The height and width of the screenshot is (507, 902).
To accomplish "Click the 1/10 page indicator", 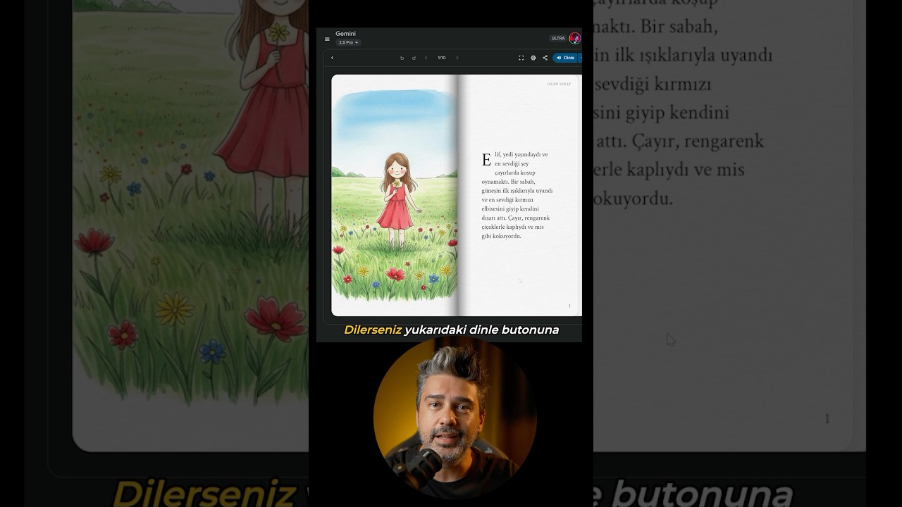I will (x=441, y=58).
